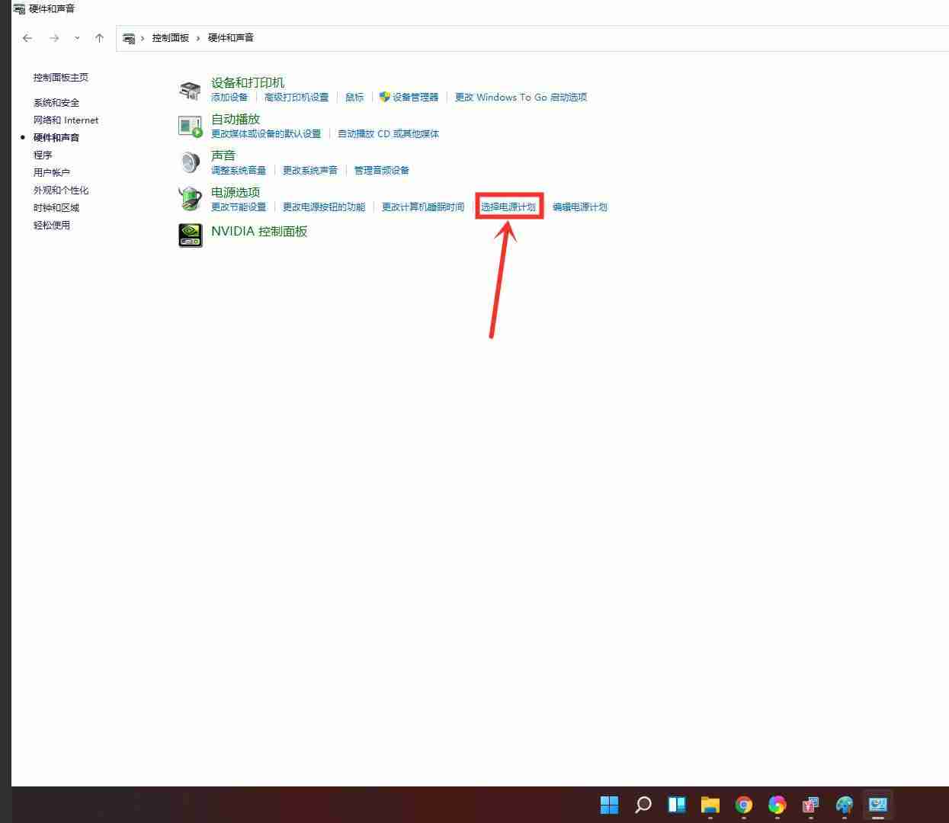Click the back navigation arrow
949x823 pixels.
click(27, 37)
